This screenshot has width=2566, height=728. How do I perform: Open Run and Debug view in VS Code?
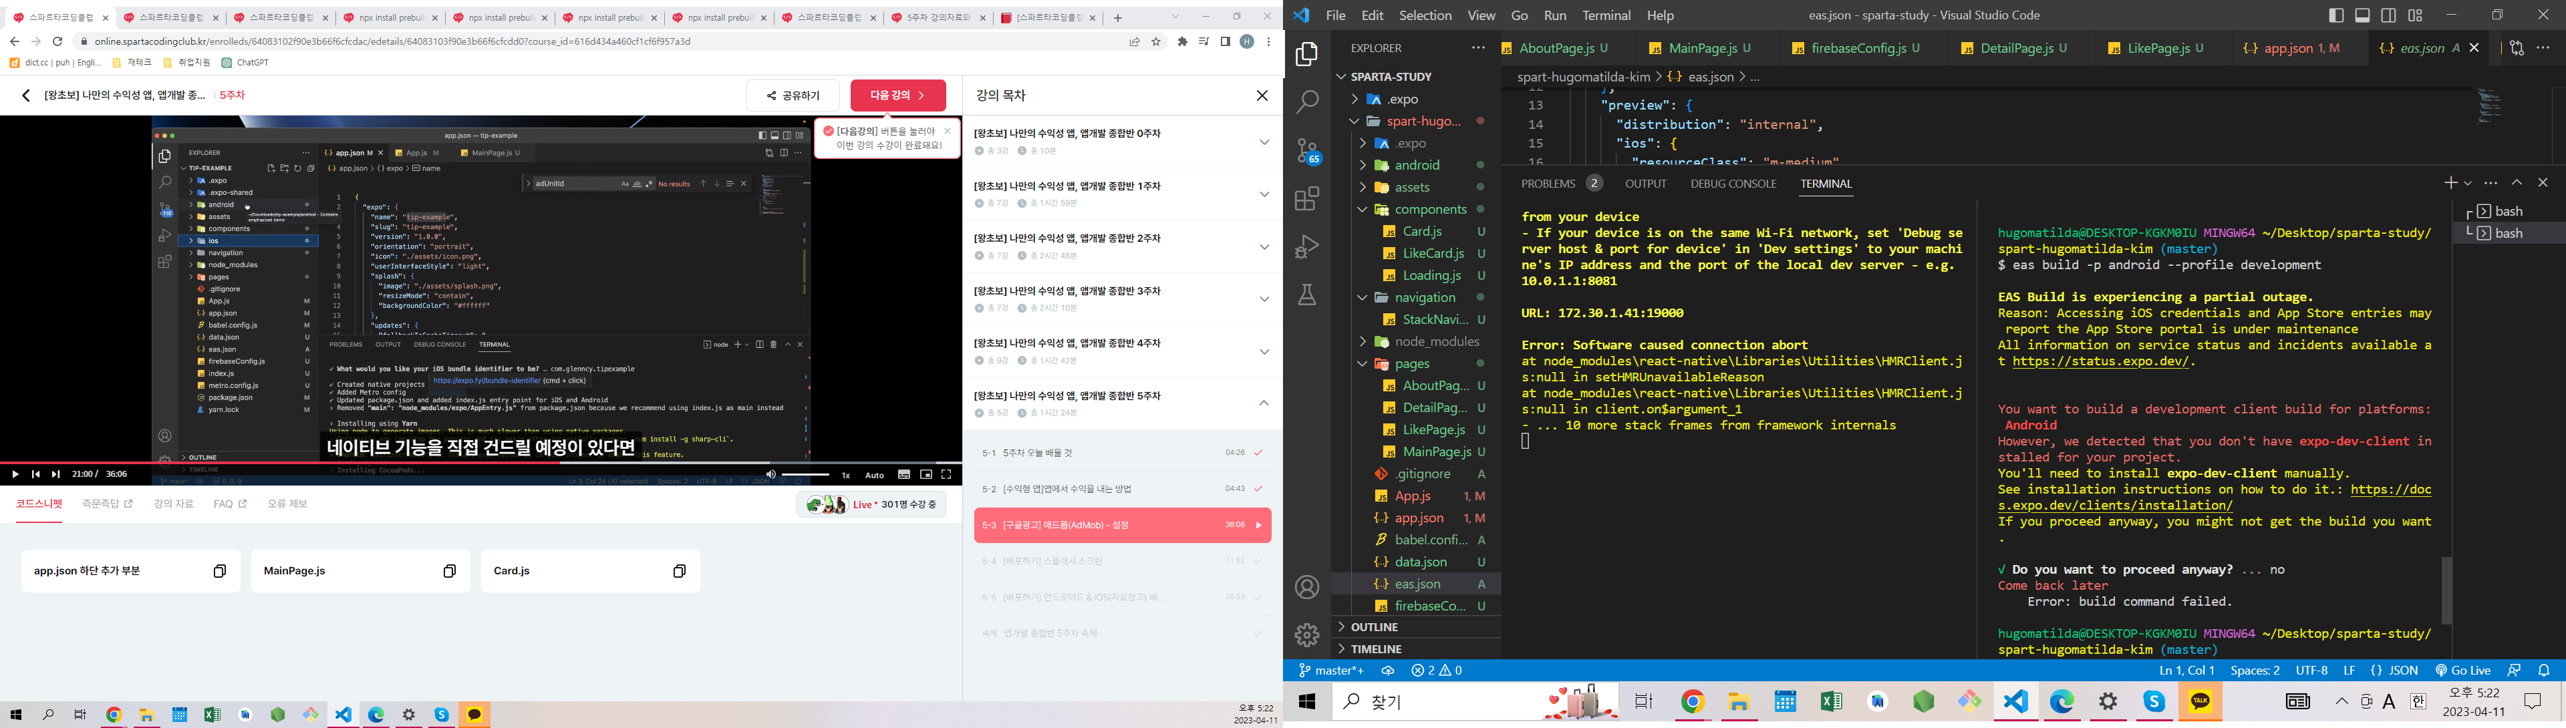(x=1307, y=246)
